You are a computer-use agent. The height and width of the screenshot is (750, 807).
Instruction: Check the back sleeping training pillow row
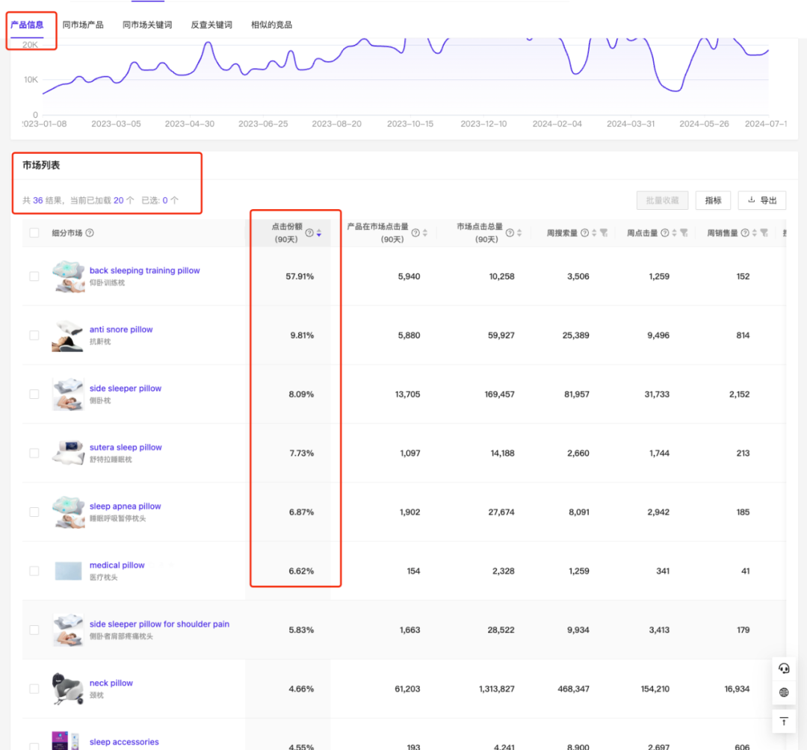point(34,276)
